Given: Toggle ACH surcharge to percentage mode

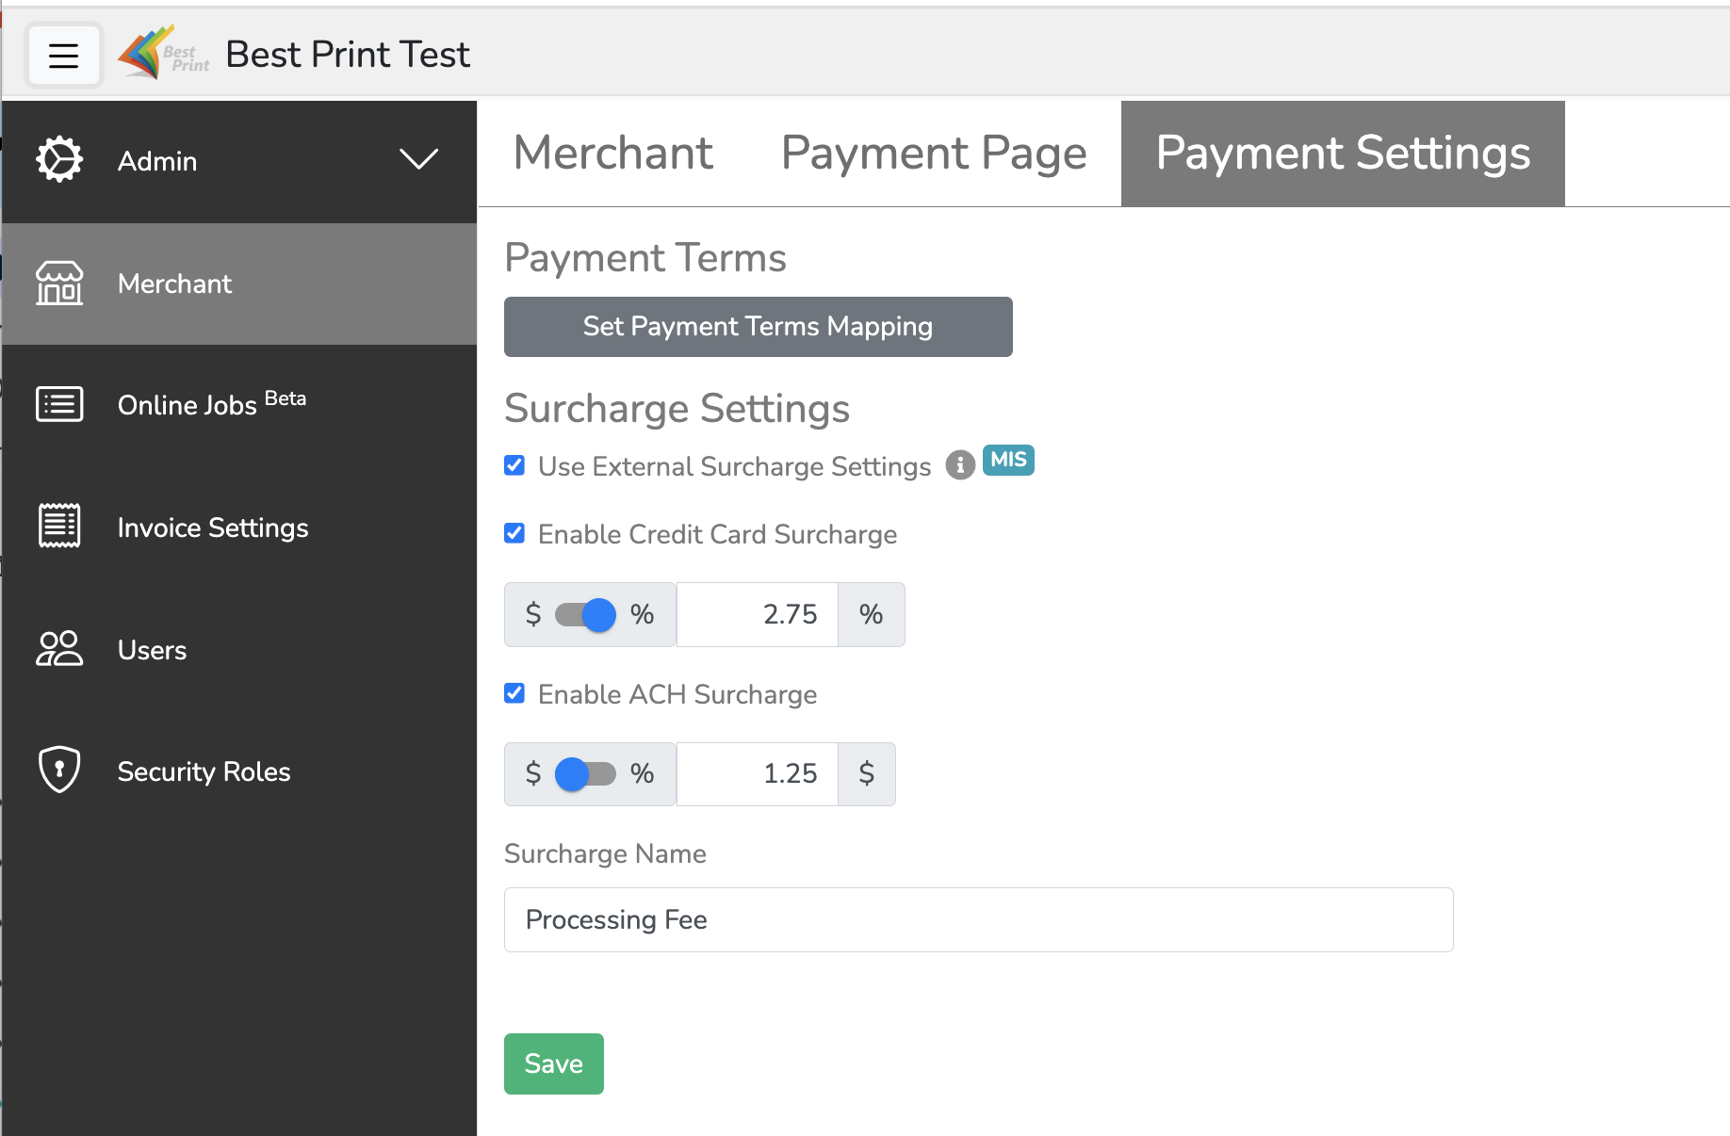Looking at the screenshot, I should click(x=588, y=773).
